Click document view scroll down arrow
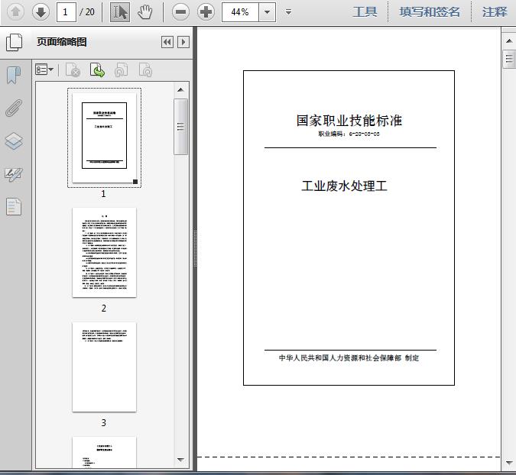 [509, 463]
